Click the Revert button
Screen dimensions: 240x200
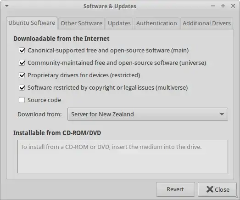(x=175, y=189)
